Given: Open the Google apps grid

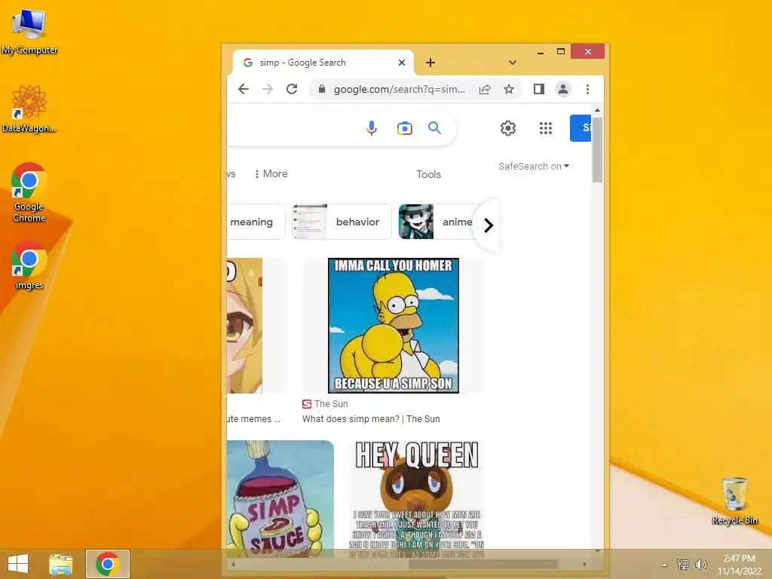Looking at the screenshot, I should coord(546,128).
